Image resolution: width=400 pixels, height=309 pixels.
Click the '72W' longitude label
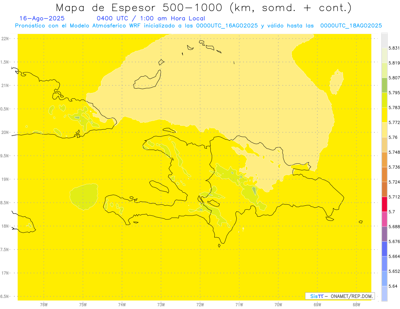point(200,304)
